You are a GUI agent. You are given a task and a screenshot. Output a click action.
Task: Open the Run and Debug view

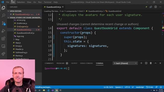point(3,31)
